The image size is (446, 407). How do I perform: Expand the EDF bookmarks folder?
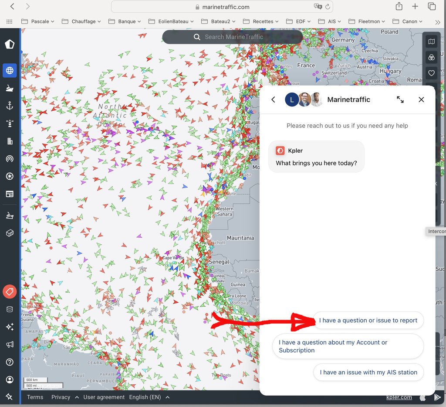pyautogui.click(x=298, y=21)
